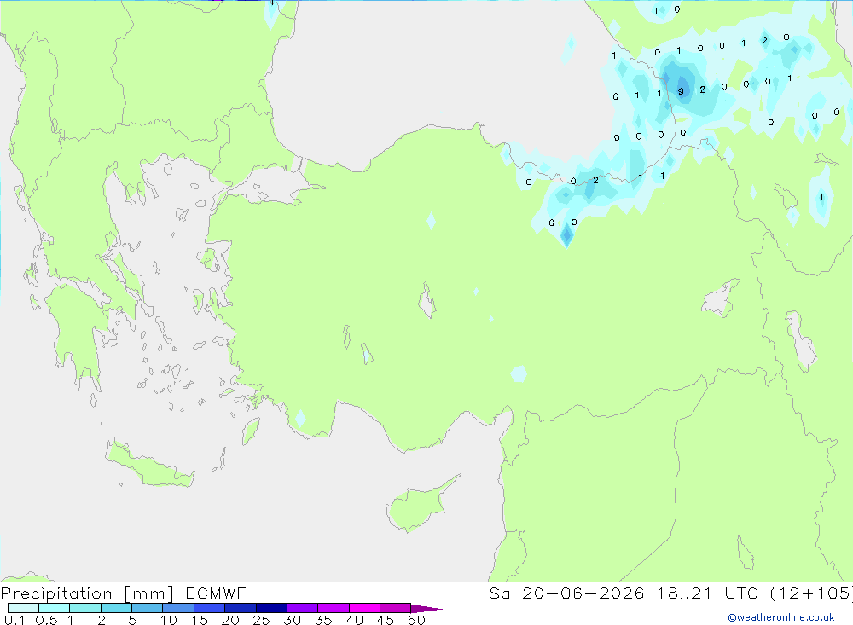
Task: Click the island of Crete on the map
Action: (149, 465)
